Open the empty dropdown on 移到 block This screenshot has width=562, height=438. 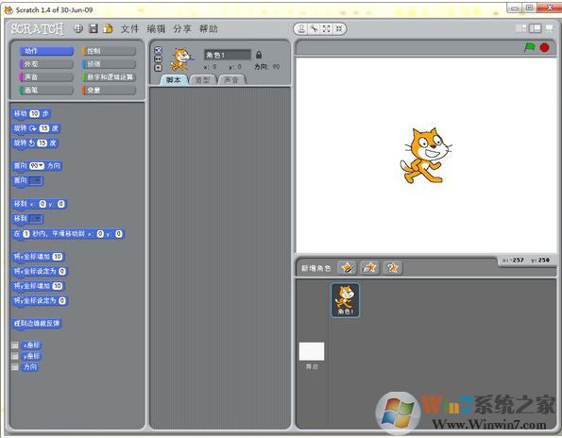[36, 219]
